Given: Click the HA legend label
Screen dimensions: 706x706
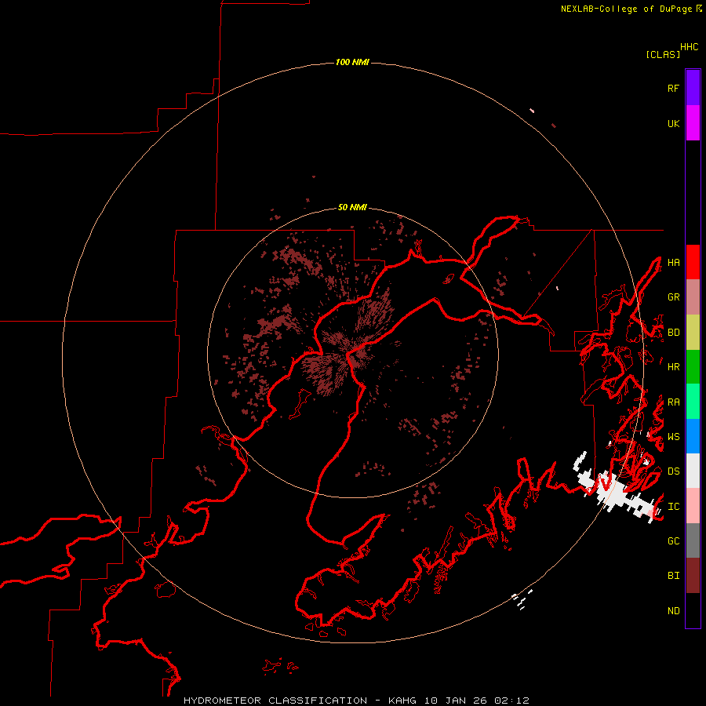Looking at the screenshot, I should tap(673, 262).
